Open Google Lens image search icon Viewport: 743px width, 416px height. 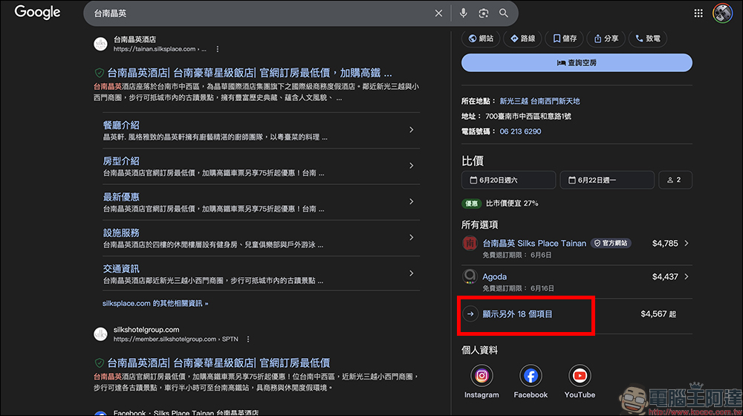click(x=484, y=13)
